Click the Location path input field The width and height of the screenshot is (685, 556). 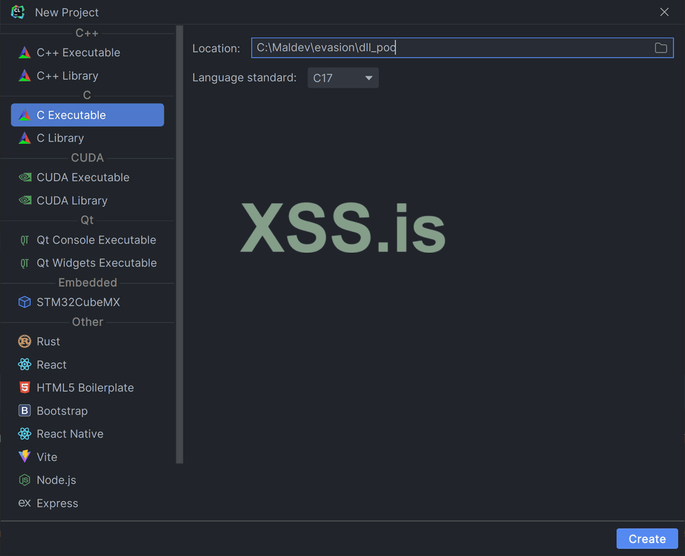point(462,48)
